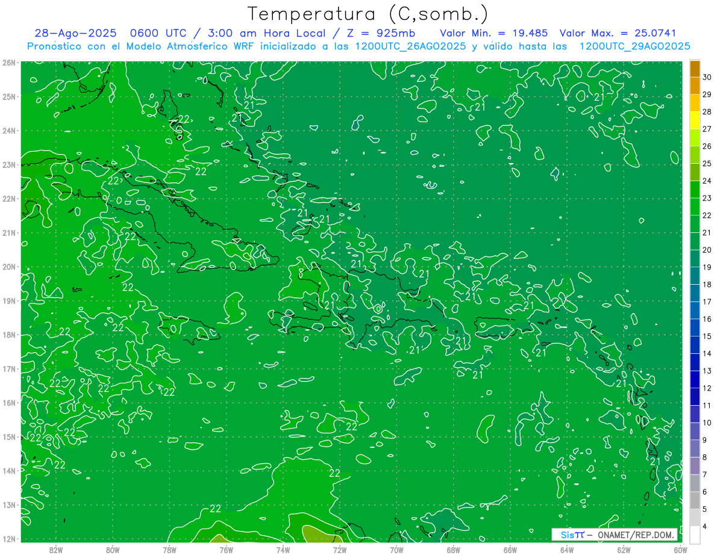Click the latitude axis label "15N"
This screenshot has height=558, width=723.
click(8, 436)
